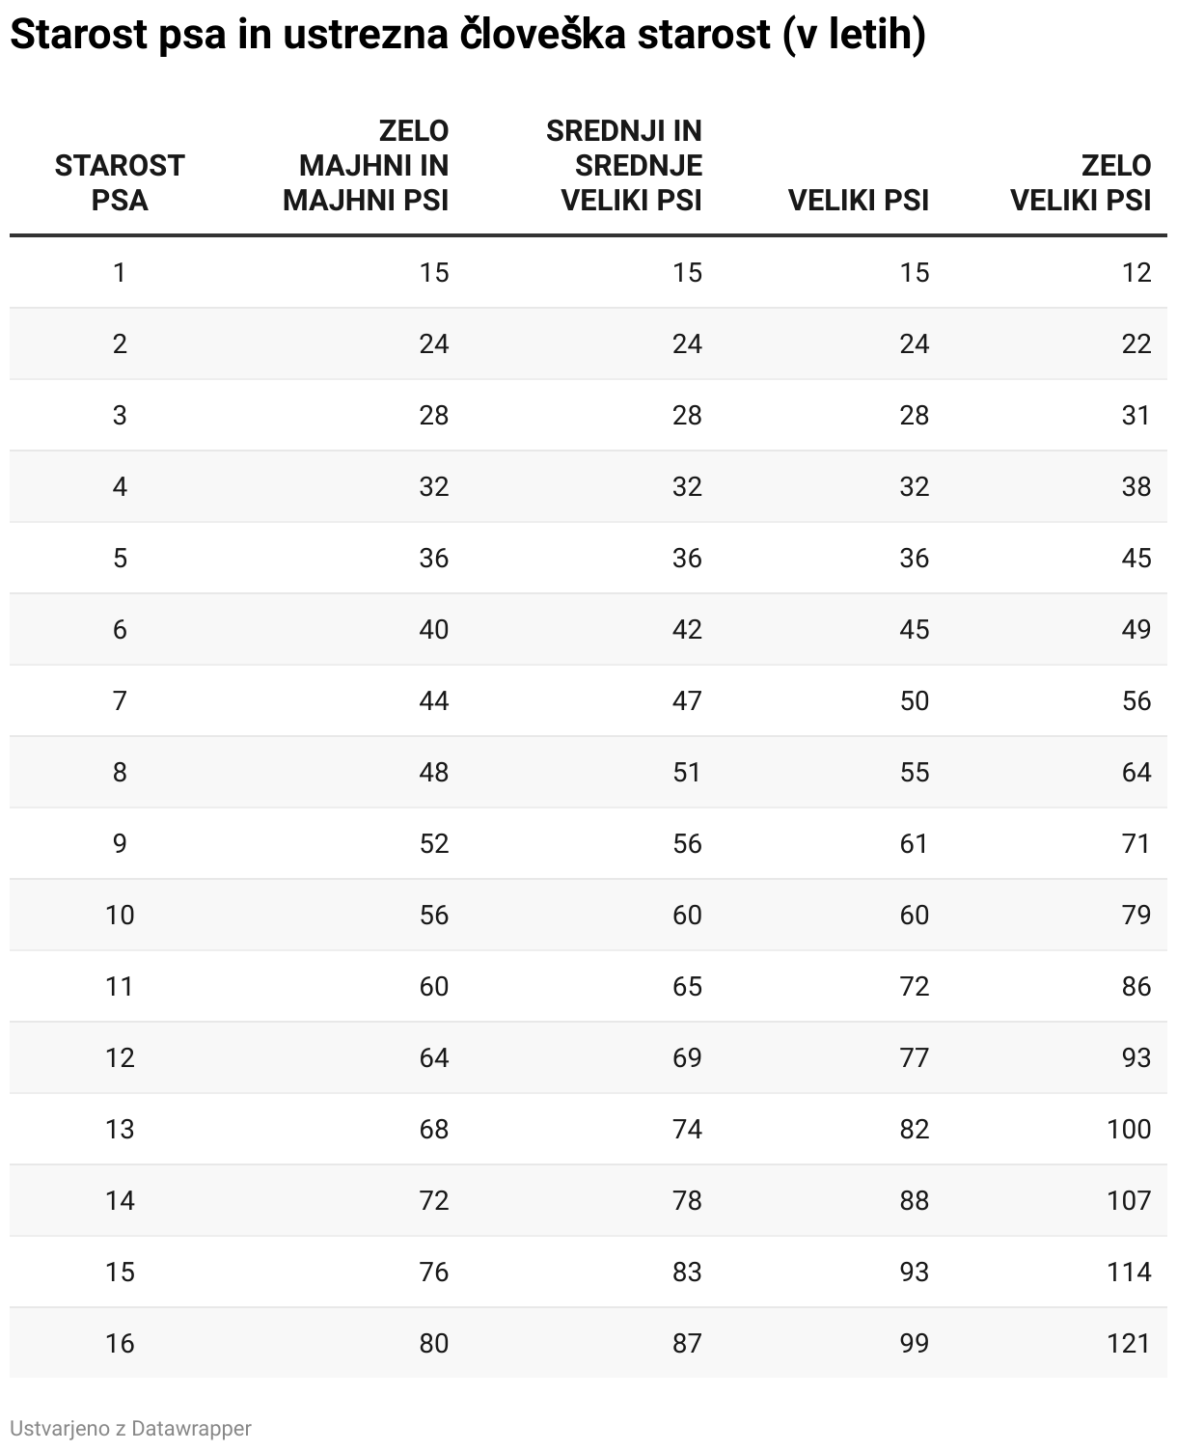Click the ZELO MAJHNI IN MAJHNI PSI header
Screen dimensions: 1177x1451
[x=367, y=165]
